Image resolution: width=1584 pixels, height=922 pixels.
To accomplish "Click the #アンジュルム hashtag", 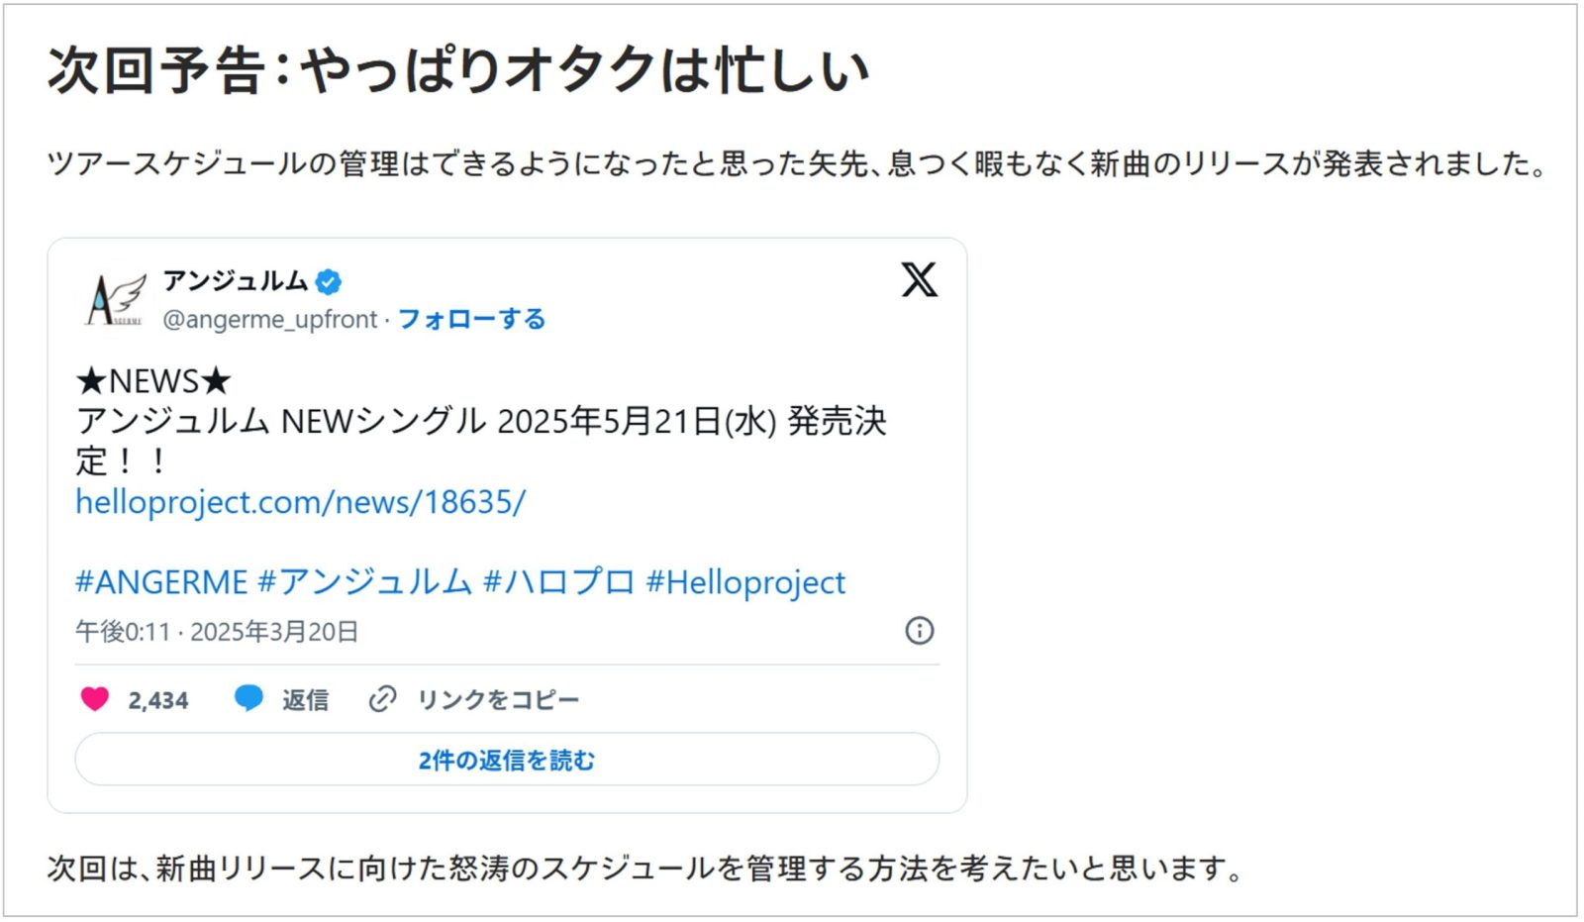I will (364, 582).
